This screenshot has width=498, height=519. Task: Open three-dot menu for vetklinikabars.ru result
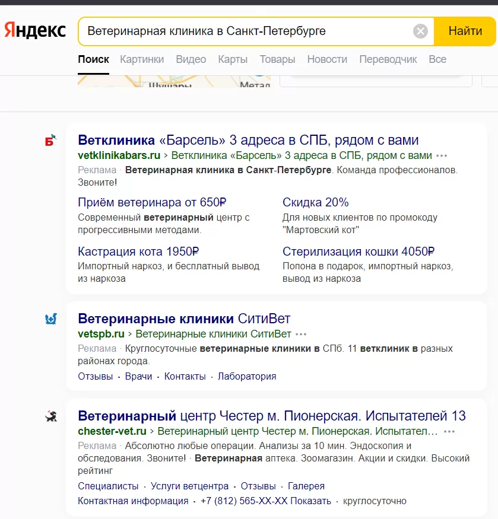442,156
